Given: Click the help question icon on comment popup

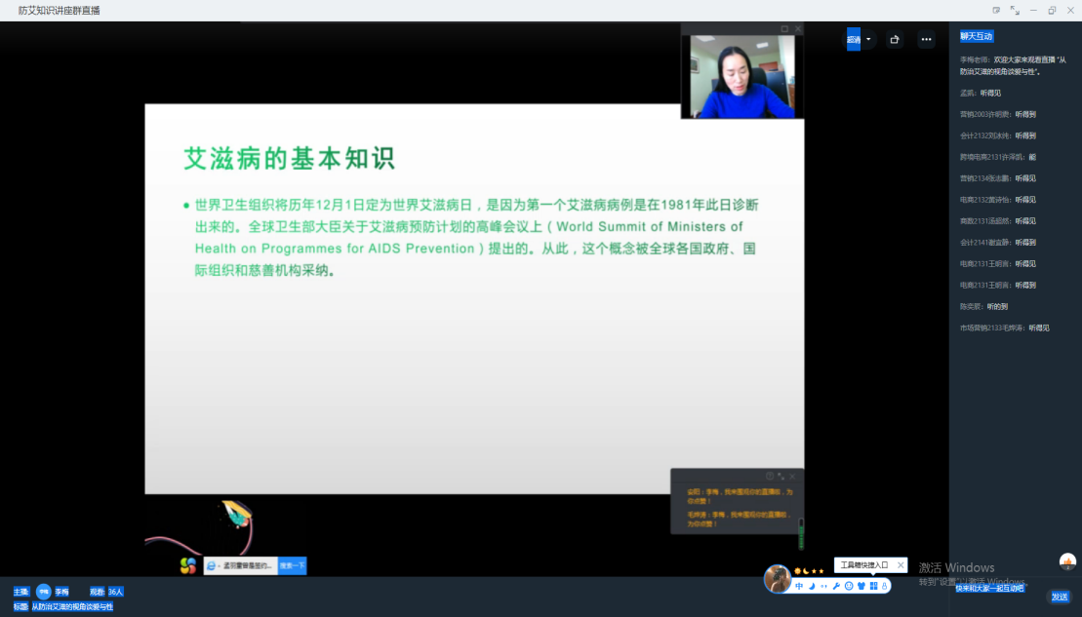Looking at the screenshot, I should tap(770, 477).
